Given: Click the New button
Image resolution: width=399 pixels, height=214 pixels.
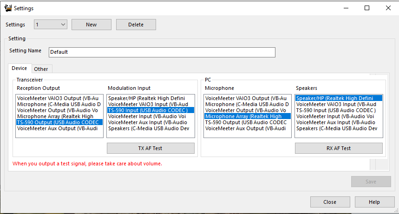Looking at the screenshot, I should pos(92,25).
